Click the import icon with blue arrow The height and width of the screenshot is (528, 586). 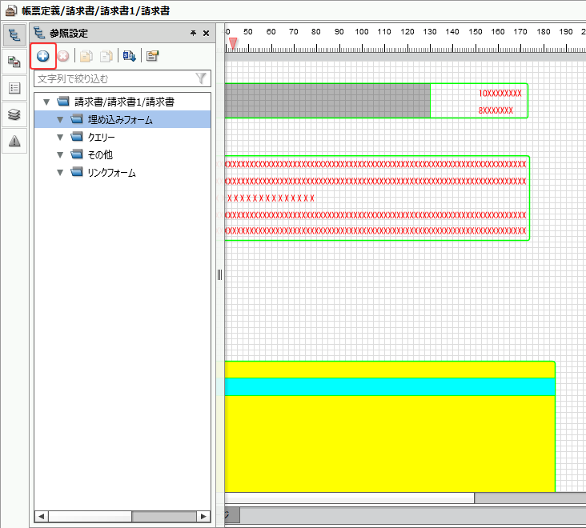130,56
